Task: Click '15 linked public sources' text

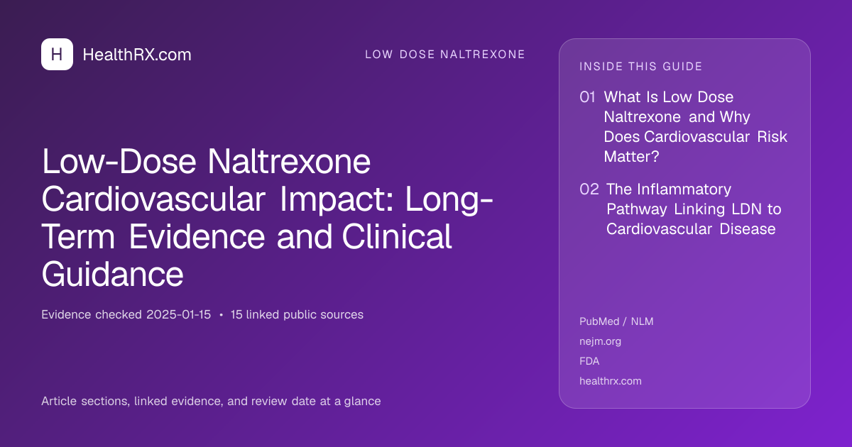Action: tap(297, 314)
